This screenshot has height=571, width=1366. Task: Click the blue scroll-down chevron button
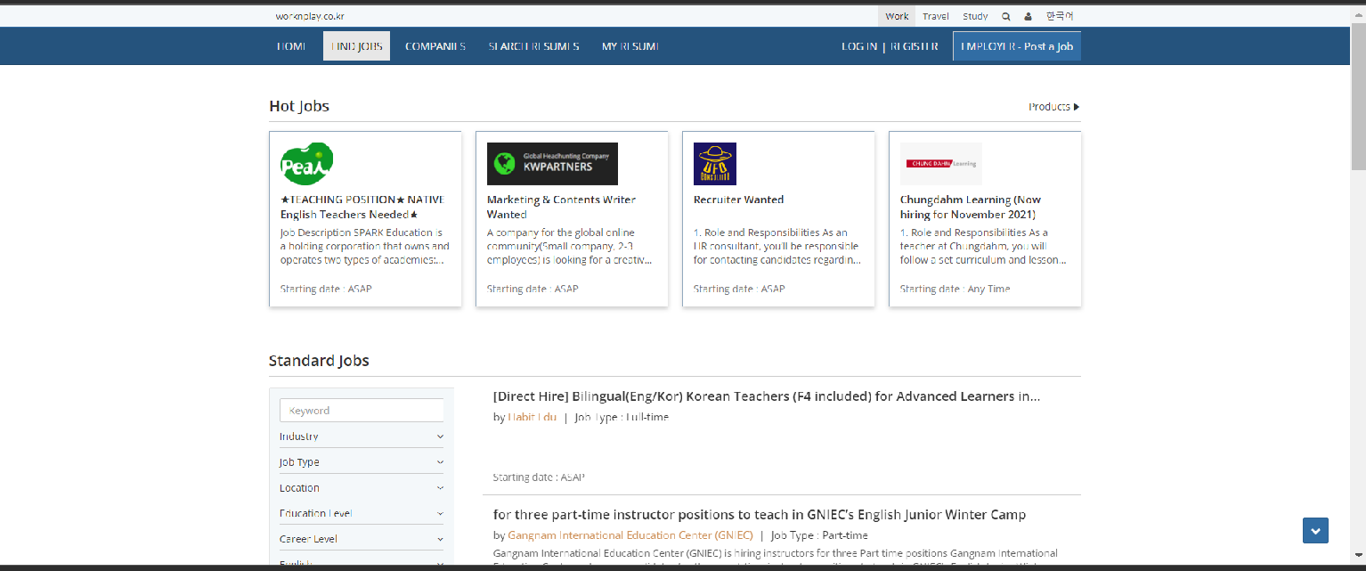[1315, 530]
